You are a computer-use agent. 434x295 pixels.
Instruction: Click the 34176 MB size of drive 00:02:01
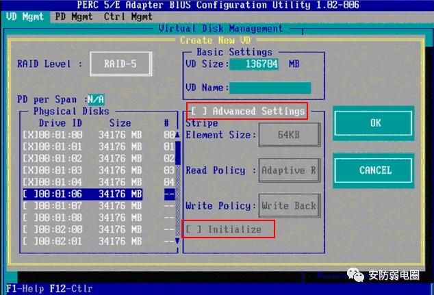click(120, 242)
